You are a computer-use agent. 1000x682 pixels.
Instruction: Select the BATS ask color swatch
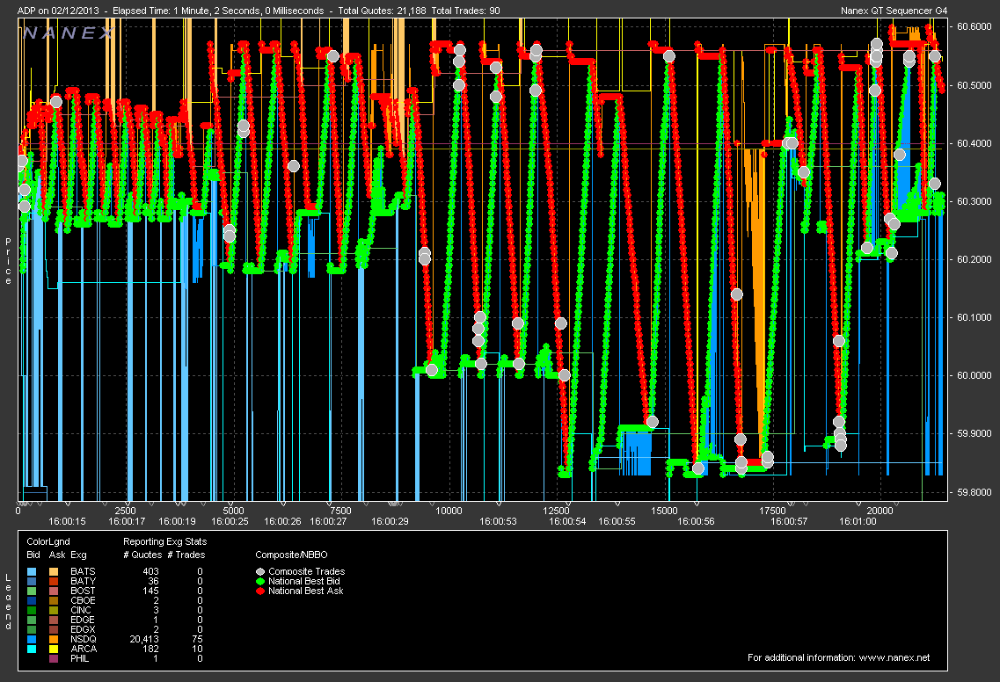tap(54, 572)
